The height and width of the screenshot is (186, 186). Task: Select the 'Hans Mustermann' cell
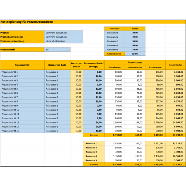(64, 41)
